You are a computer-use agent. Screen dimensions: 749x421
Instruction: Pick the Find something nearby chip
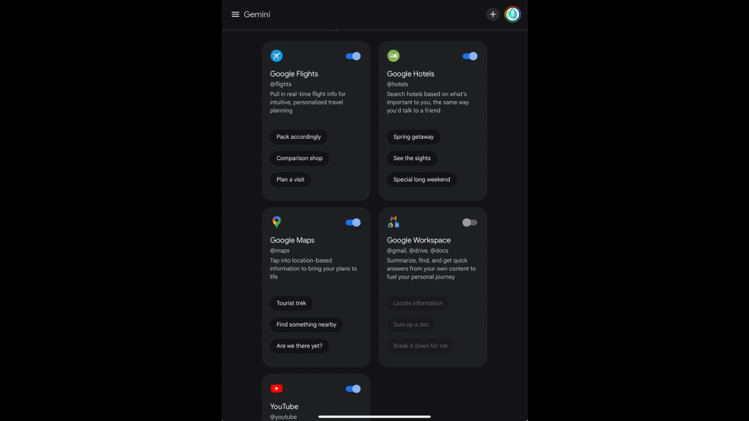[x=306, y=325]
